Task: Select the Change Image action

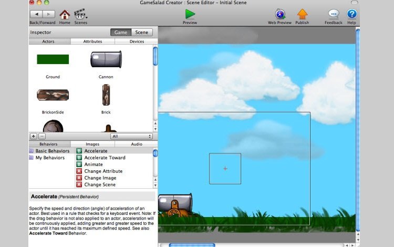Action: 114,178
